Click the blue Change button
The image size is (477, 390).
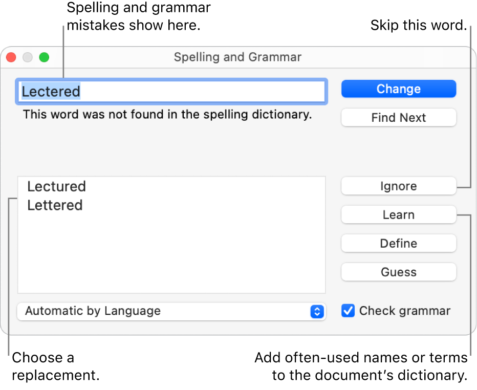pos(398,89)
